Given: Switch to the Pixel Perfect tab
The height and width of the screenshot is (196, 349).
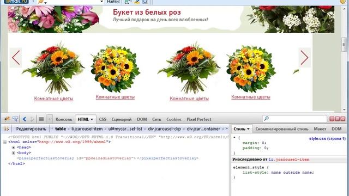Looking at the screenshot, I should [x=198, y=119].
